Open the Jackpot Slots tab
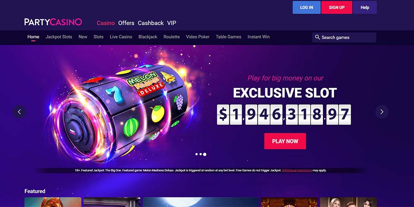 pos(59,37)
